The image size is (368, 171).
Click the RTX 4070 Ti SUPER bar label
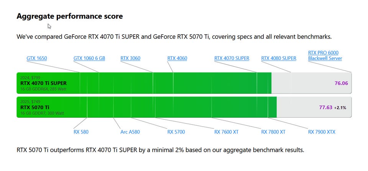pyautogui.click(x=43, y=83)
